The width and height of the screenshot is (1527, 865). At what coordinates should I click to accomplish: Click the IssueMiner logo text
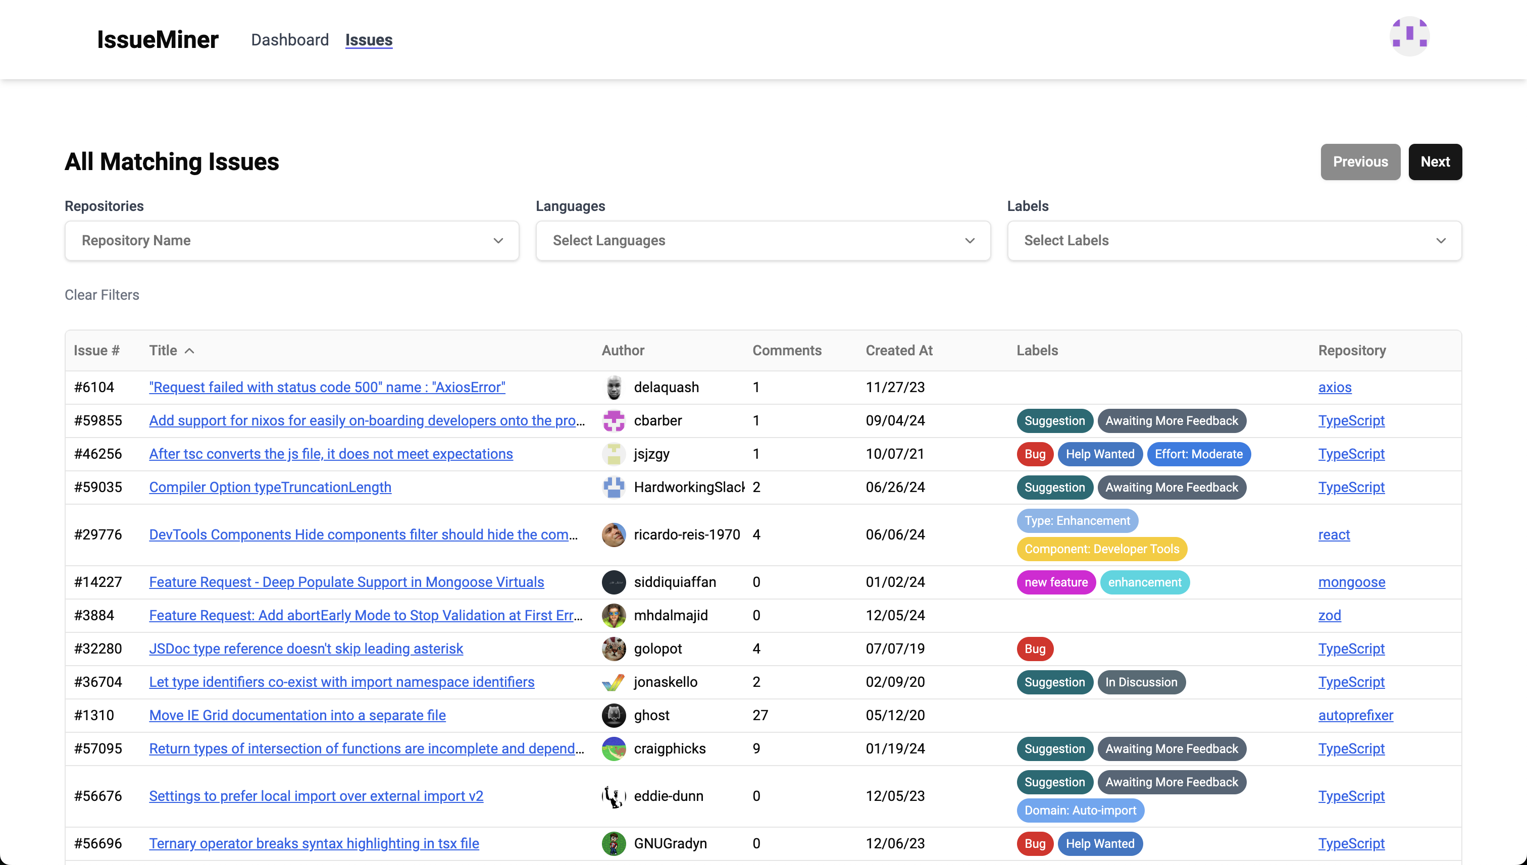pyautogui.click(x=158, y=40)
